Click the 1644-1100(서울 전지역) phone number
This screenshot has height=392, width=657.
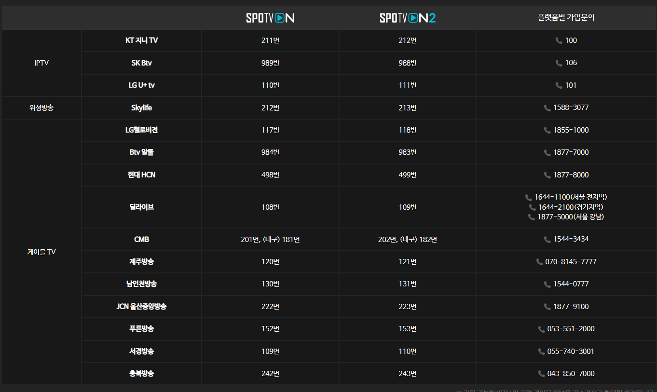(571, 197)
